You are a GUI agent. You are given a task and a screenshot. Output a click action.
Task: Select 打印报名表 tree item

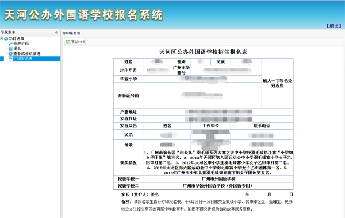[x=23, y=59]
